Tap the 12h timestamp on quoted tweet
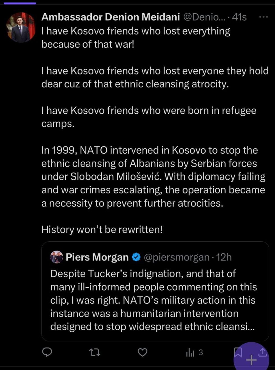This screenshot has width=275, height=370. (x=224, y=257)
